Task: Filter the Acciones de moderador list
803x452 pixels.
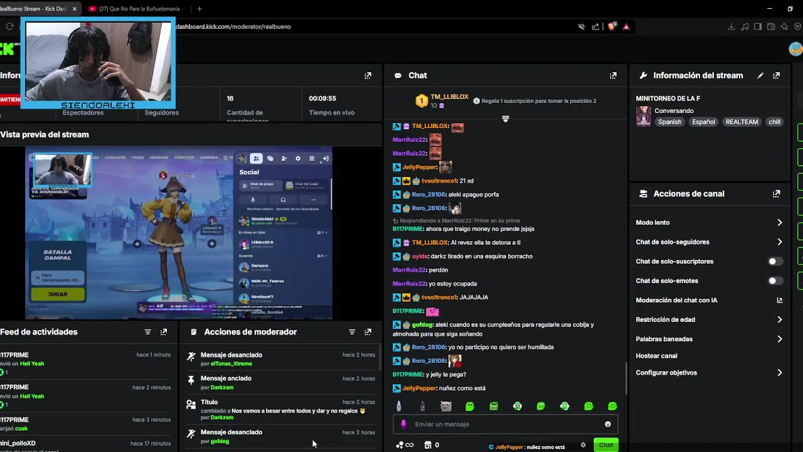Action: [x=352, y=332]
